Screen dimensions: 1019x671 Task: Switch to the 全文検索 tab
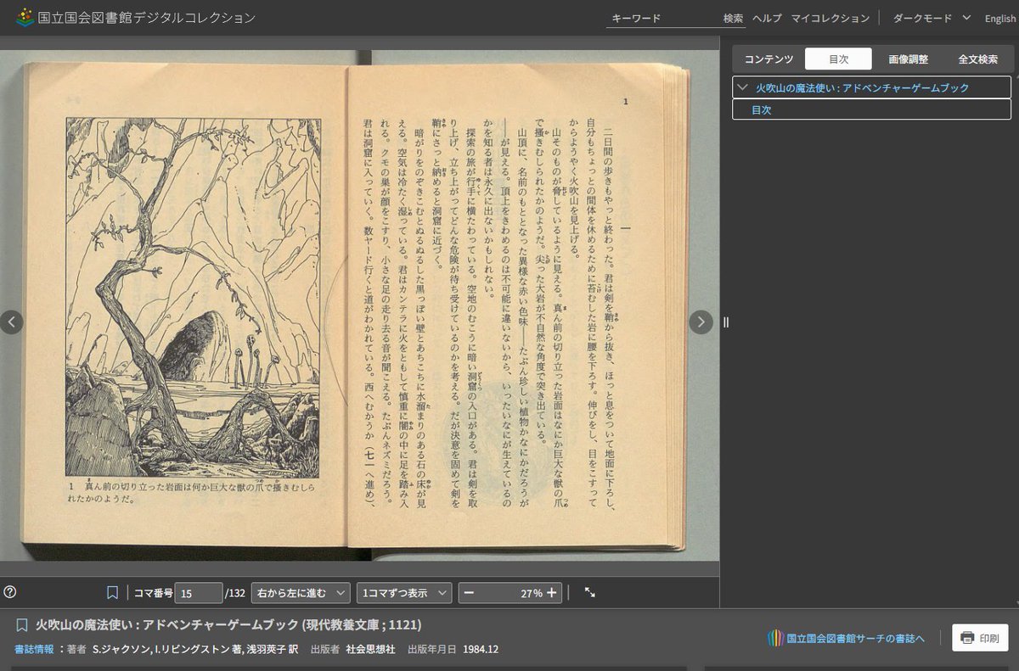tap(978, 59)
